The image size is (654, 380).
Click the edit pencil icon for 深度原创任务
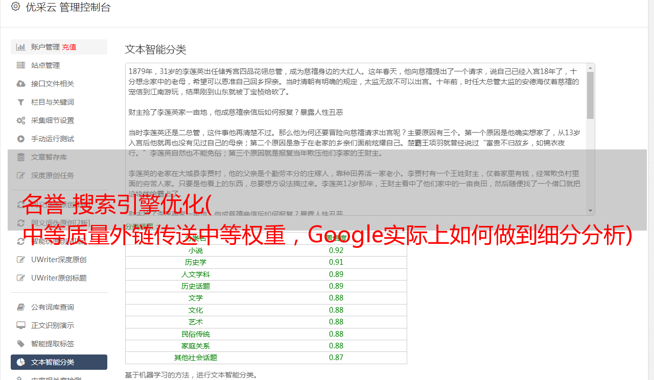tap(21, 175)
